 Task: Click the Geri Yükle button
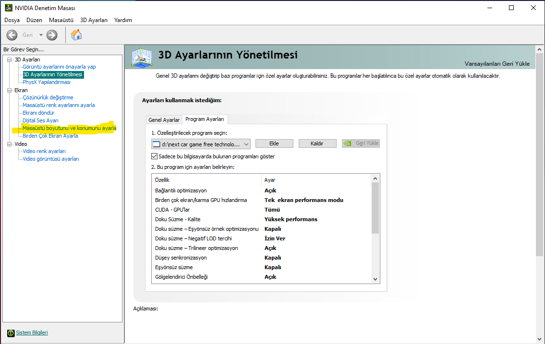(361, 143)
